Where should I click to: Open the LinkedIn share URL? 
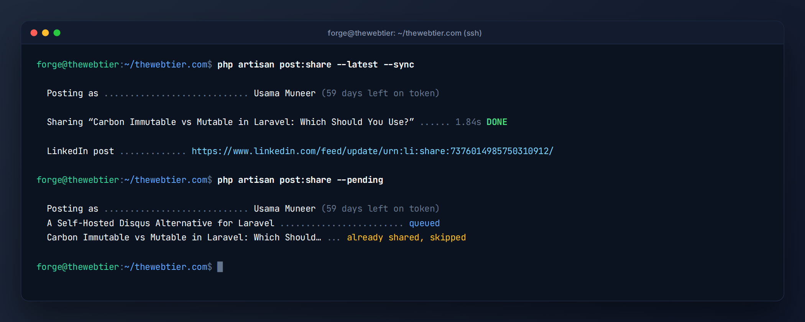coord(372,151)
